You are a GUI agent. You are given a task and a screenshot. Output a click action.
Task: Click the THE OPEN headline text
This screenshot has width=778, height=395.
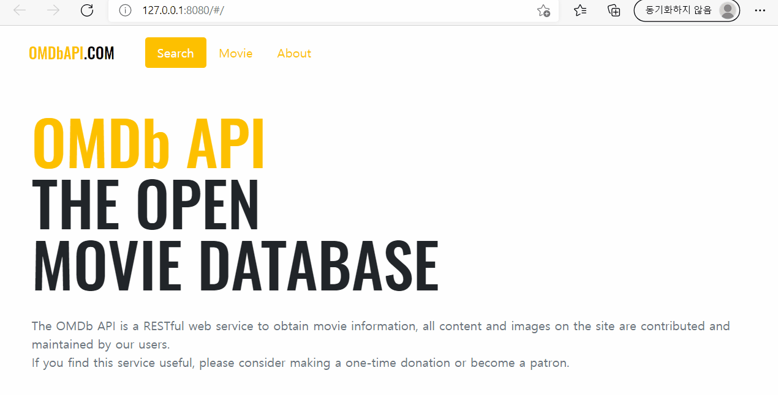pyautogui.click(x=146, y=204)
